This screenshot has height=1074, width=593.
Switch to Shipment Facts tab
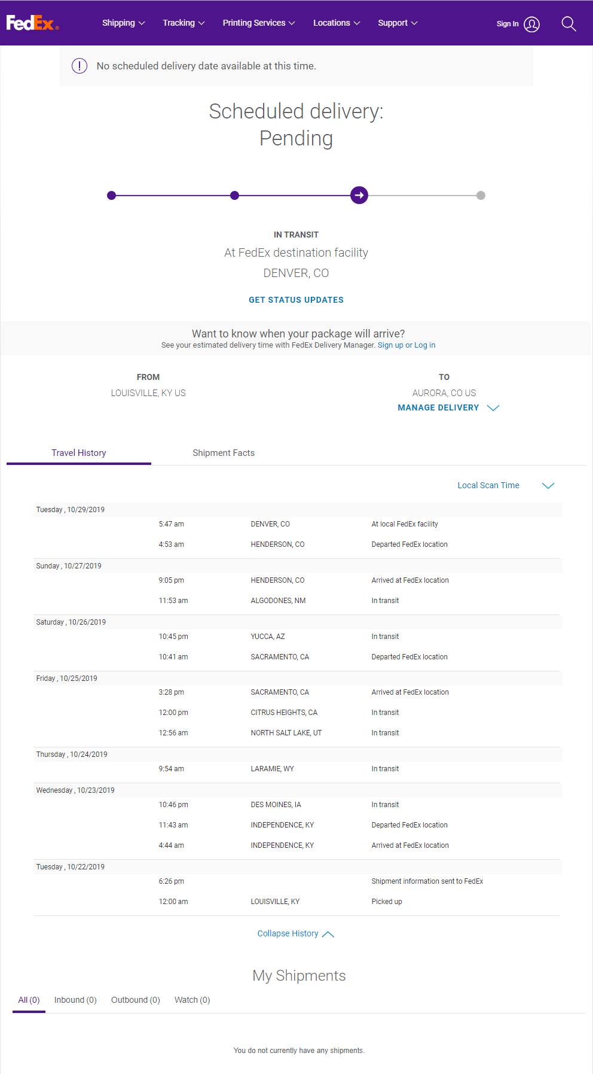click(x=224, y=453)
